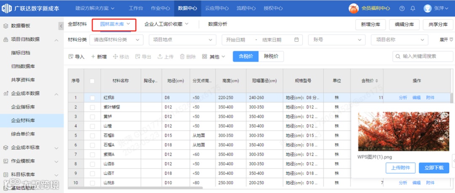Focus the keyword search input field
This screenshot has width=455, height=193.
click(423, 56)
